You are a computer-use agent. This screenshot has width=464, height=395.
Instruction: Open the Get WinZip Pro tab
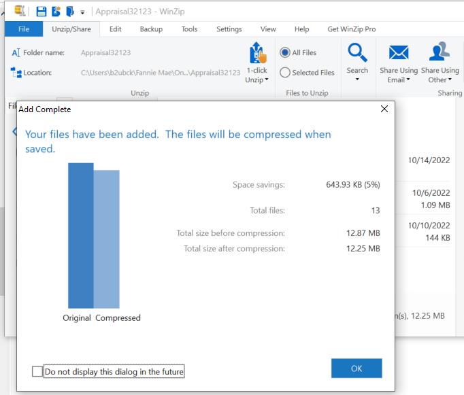352,29
